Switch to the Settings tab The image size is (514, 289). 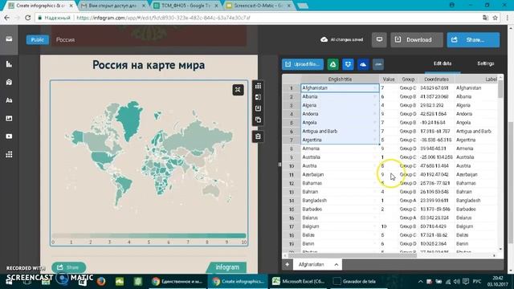click(x=485, y=63)
